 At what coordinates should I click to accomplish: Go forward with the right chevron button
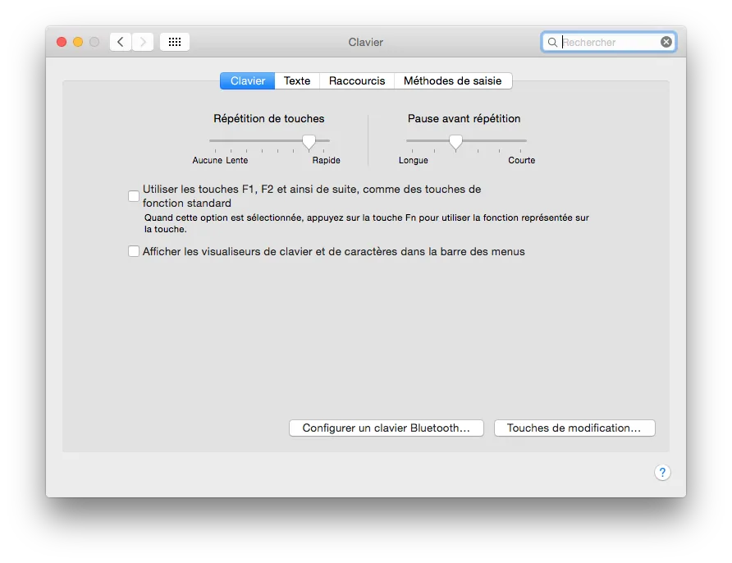coord(143,42)
